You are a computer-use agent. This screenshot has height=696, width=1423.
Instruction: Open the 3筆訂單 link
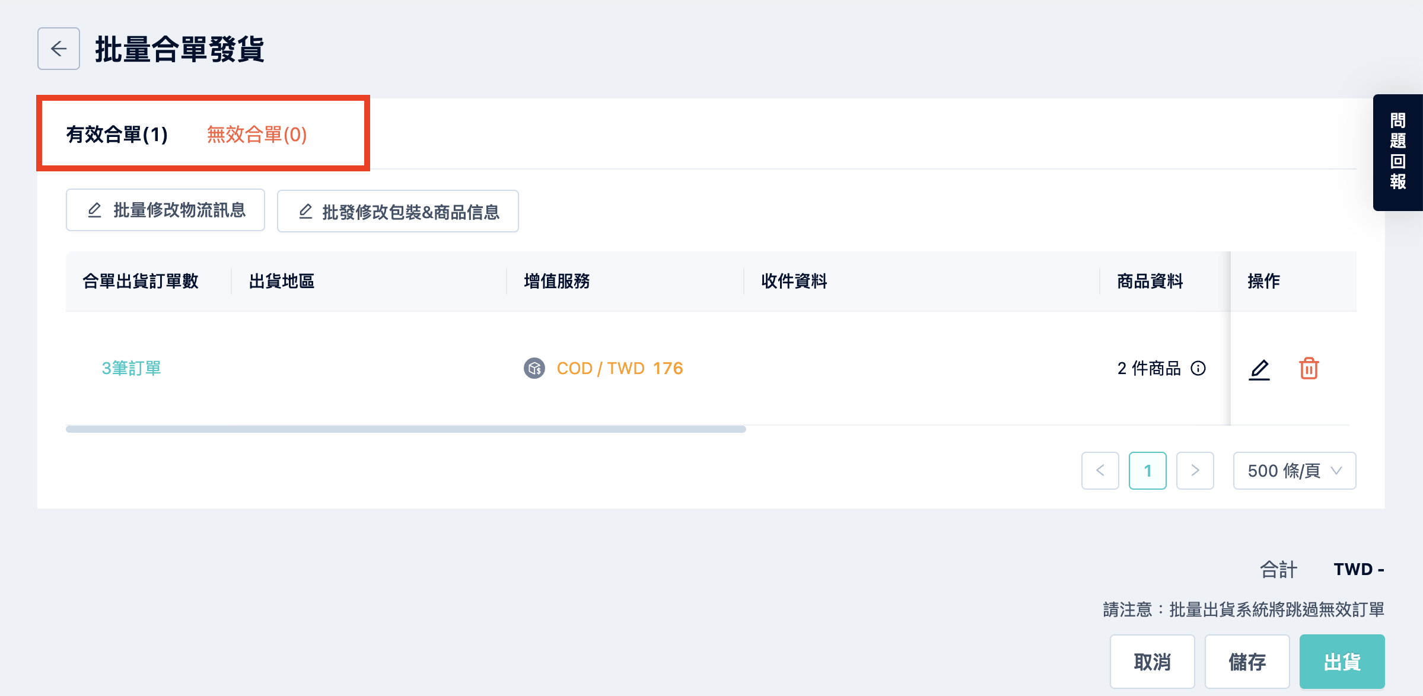pos(131,369)
